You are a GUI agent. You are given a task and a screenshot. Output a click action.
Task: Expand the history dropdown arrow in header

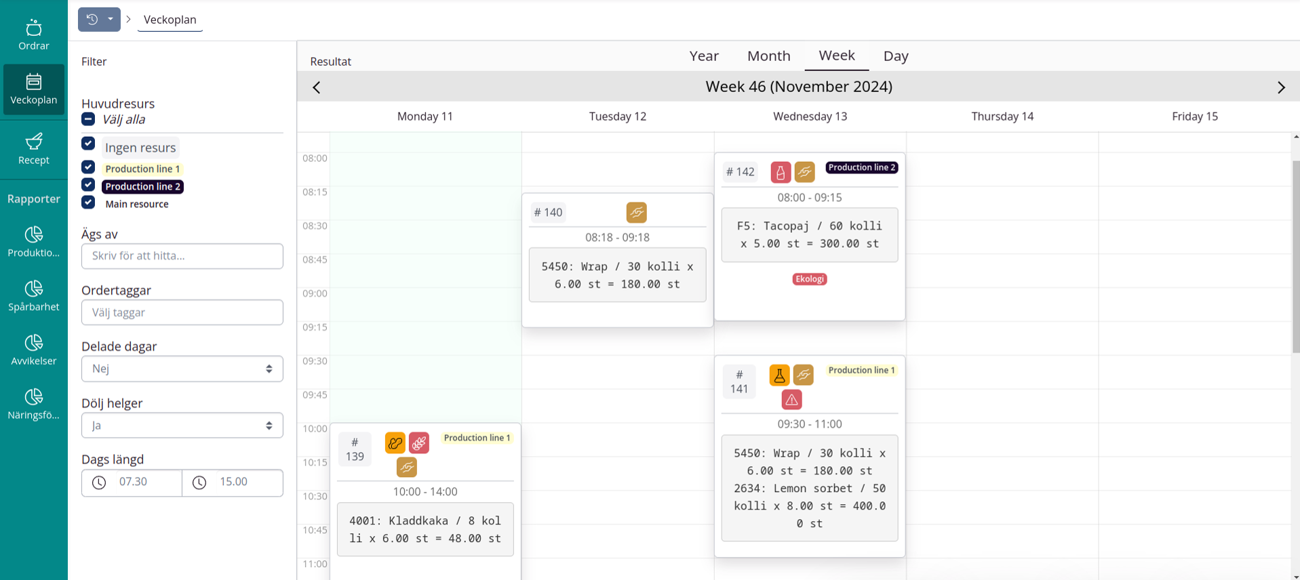pyautogui.click(x=111, y=20)
